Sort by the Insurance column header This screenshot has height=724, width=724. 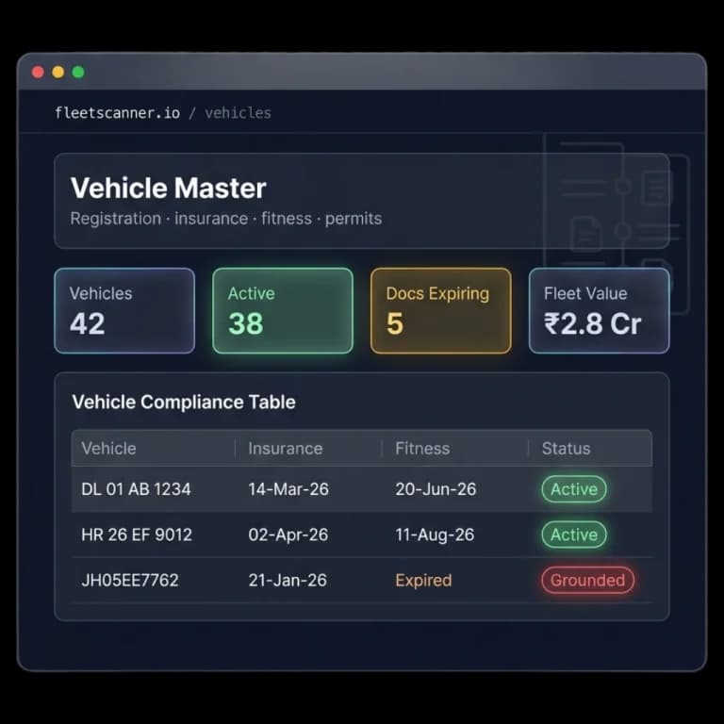coord(286,449)
